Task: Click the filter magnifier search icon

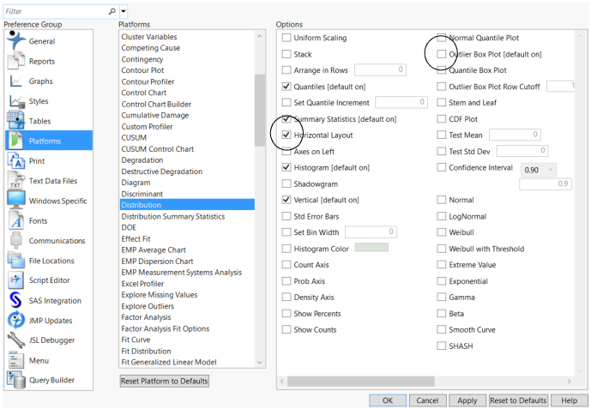Action: [112, 11]
